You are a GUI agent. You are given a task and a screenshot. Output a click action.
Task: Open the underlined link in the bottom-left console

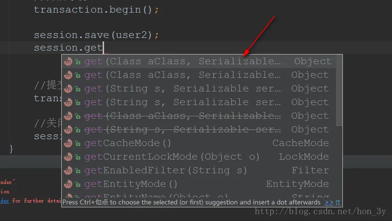coord(4,201)
